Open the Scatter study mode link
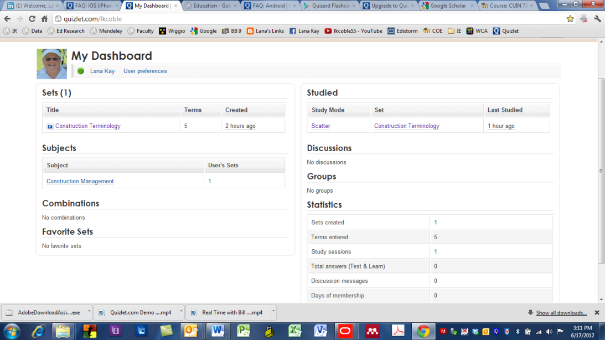Image resolution: width=605 pixels, height=340 pixels. [x=320, y=126]
